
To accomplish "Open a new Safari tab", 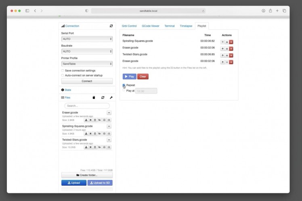I will (277, 11).
